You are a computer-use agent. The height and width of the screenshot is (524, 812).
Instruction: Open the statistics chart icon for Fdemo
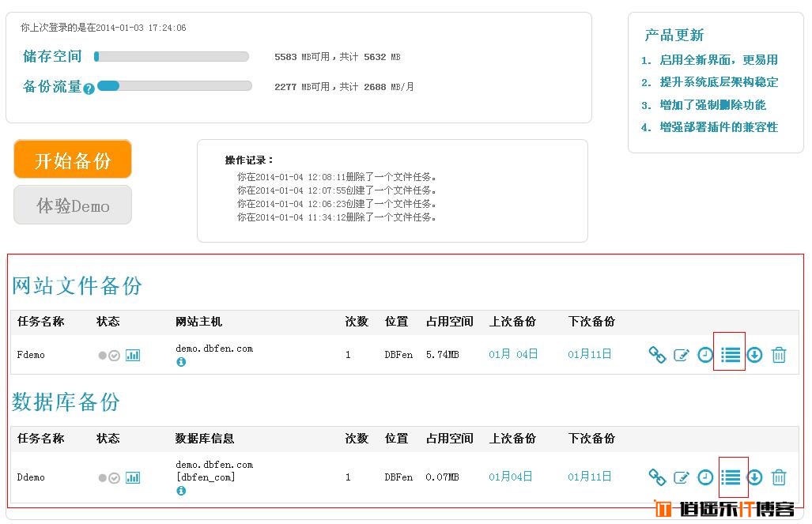[x=133, y=355]
